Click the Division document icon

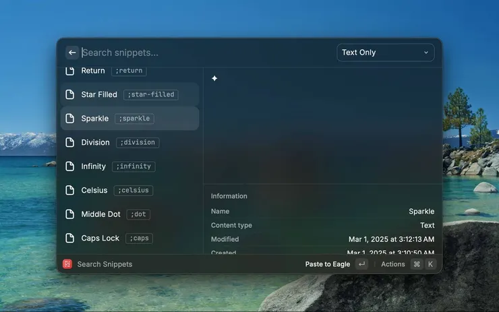coord(69,142)
